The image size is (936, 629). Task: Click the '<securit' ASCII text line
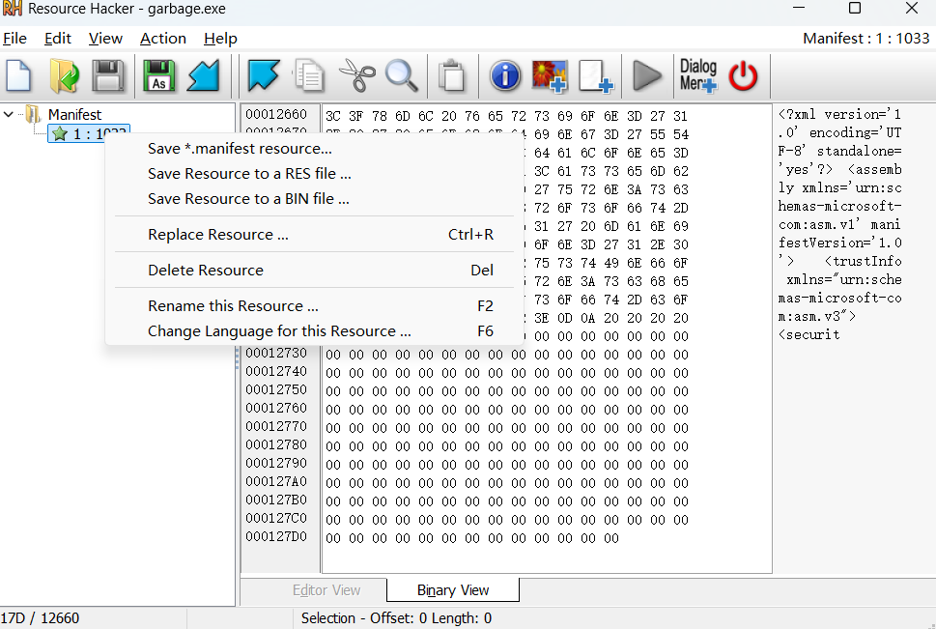coord(808,334)
